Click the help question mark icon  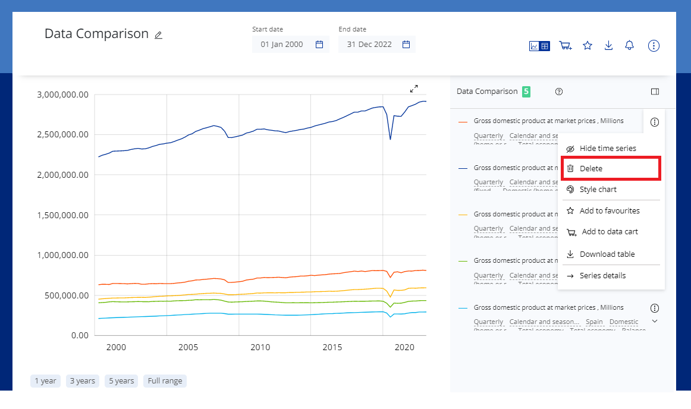(558, 92)
